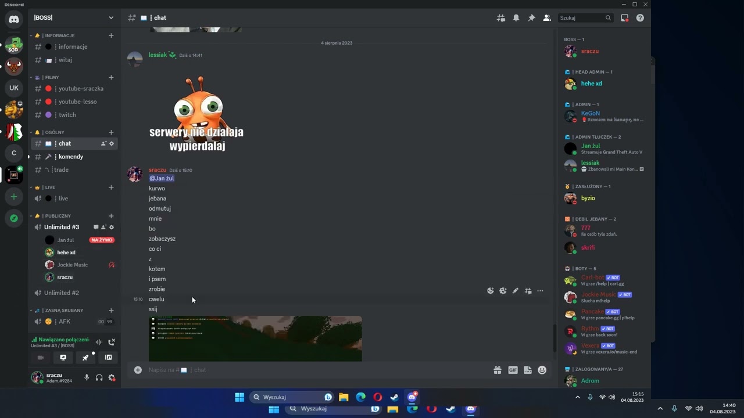This screenshot has height=418, width=744.
Task: View KeGoN in the member list
Action: click(605, 116)
